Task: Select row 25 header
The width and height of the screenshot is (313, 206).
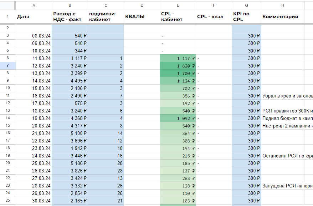Action: 8,201
